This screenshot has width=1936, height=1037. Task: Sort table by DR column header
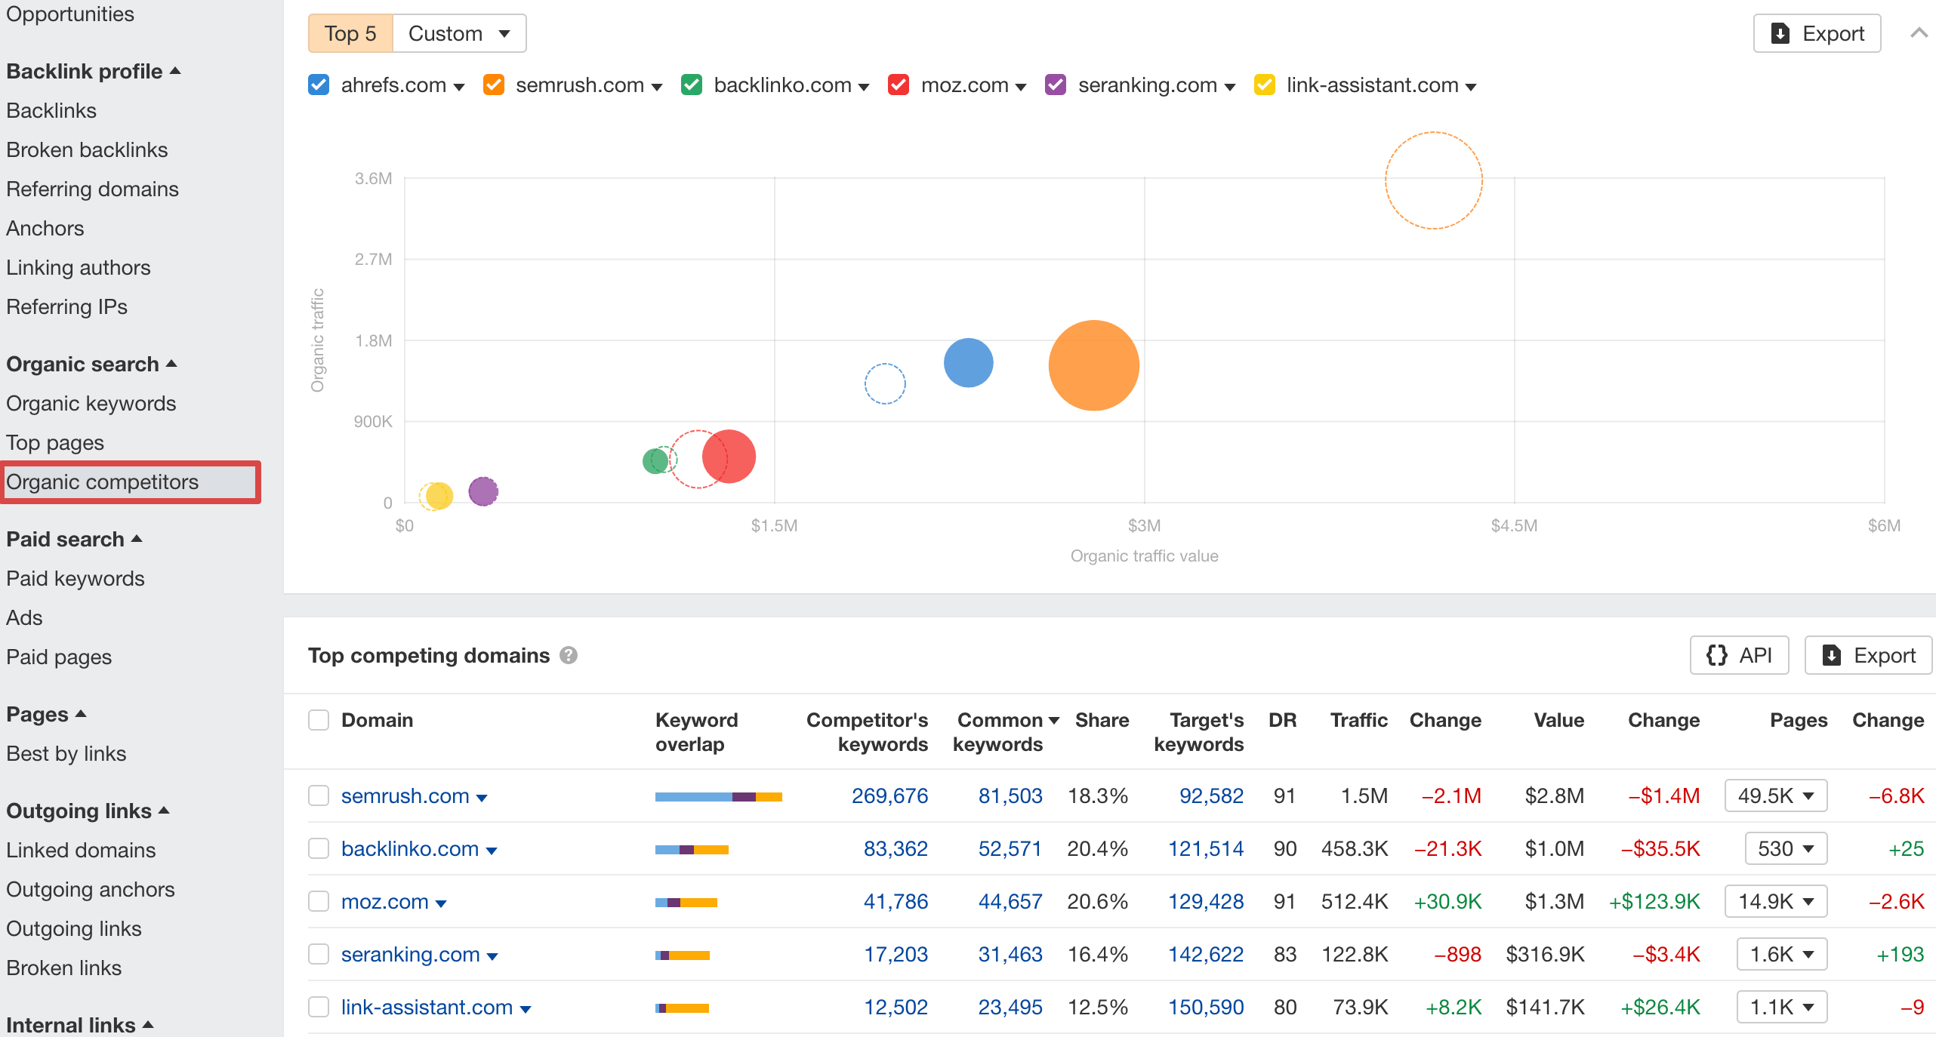(1282, 720)
